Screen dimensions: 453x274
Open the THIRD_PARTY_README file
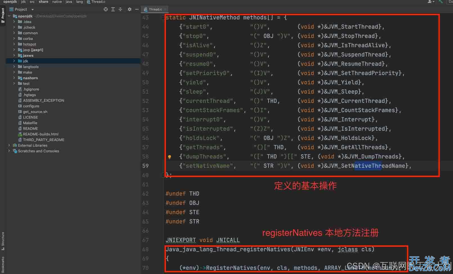click(44, 140)
